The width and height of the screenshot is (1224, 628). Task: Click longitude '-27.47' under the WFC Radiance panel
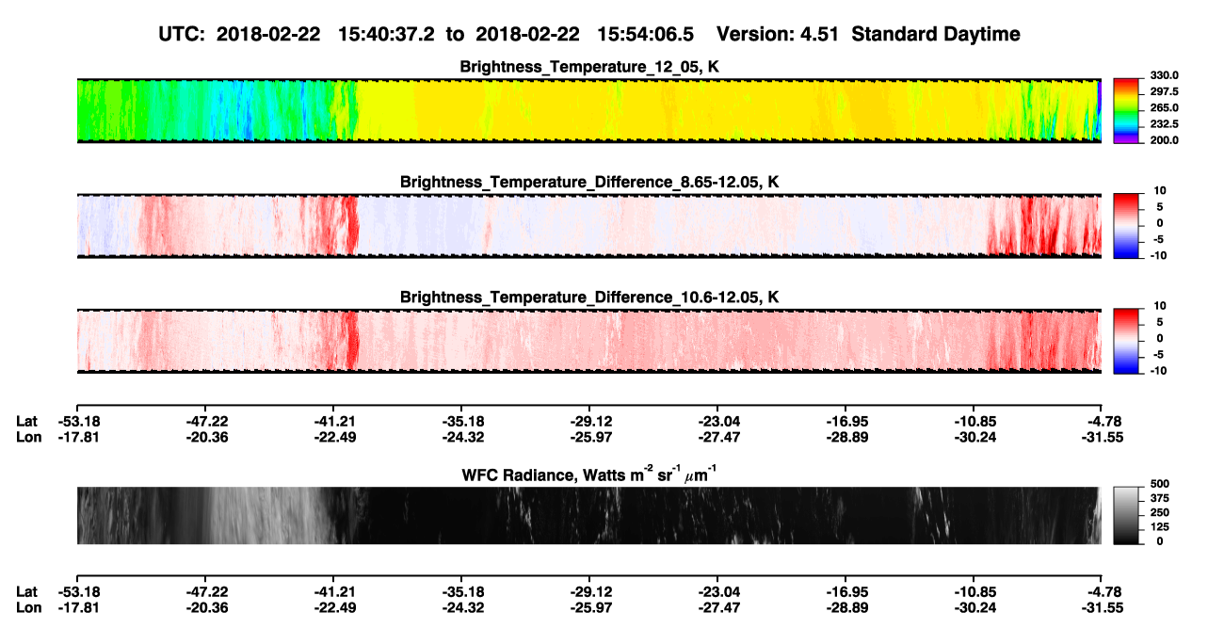[x=717, y=607]
